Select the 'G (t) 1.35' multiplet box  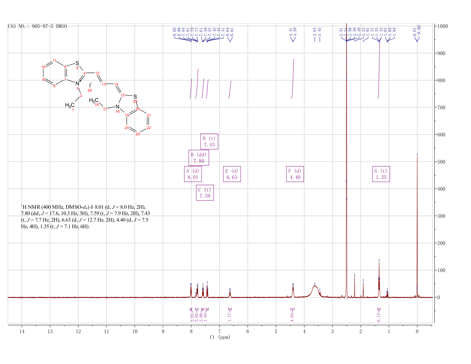[x=381, y=174]
